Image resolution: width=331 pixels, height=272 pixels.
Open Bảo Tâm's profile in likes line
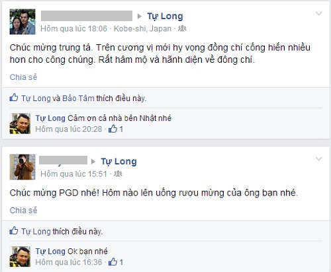(78, 98)
